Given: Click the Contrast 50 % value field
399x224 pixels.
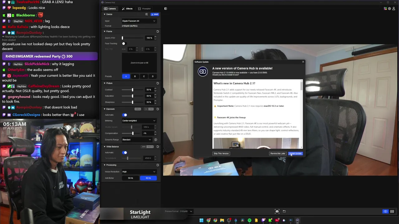Looking at the screenshot, I should coord(149,90).
